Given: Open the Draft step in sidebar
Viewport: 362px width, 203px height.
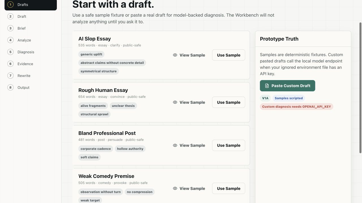Looking at the screenshot, I should coord(31,16).
